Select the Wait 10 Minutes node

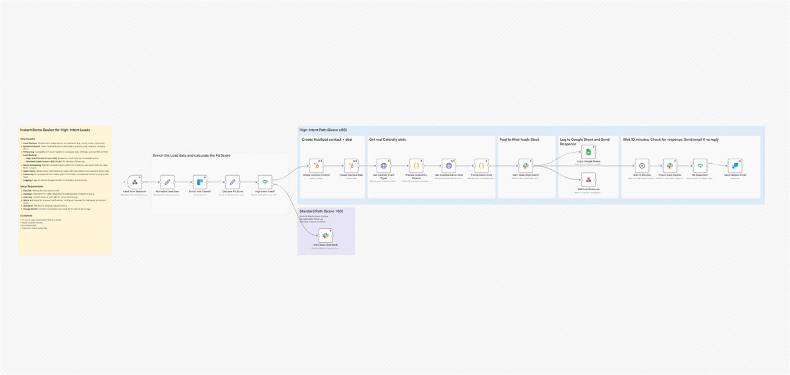642,166
